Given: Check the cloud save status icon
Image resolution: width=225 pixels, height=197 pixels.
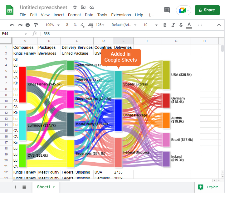Looking at the screenshot, I should tap(92, 7).
